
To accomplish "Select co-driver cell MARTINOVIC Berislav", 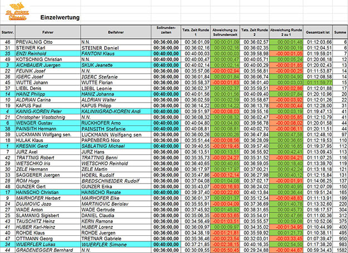I will pos(106,204).
